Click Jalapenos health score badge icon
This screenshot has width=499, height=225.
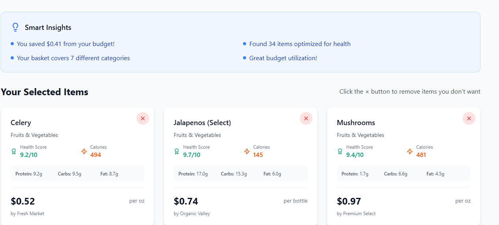177,151
